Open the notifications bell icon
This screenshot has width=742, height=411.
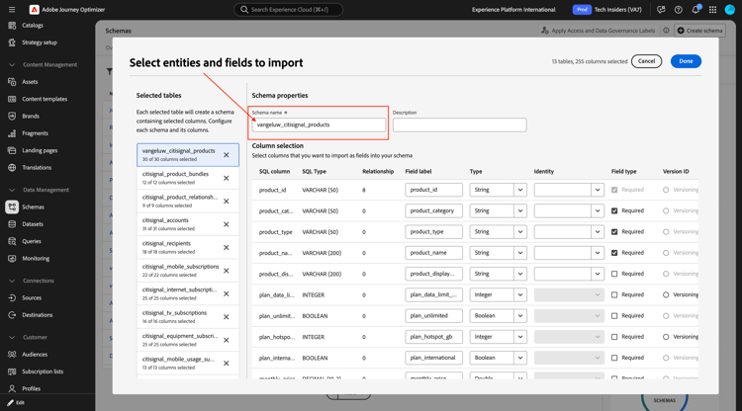696,10
